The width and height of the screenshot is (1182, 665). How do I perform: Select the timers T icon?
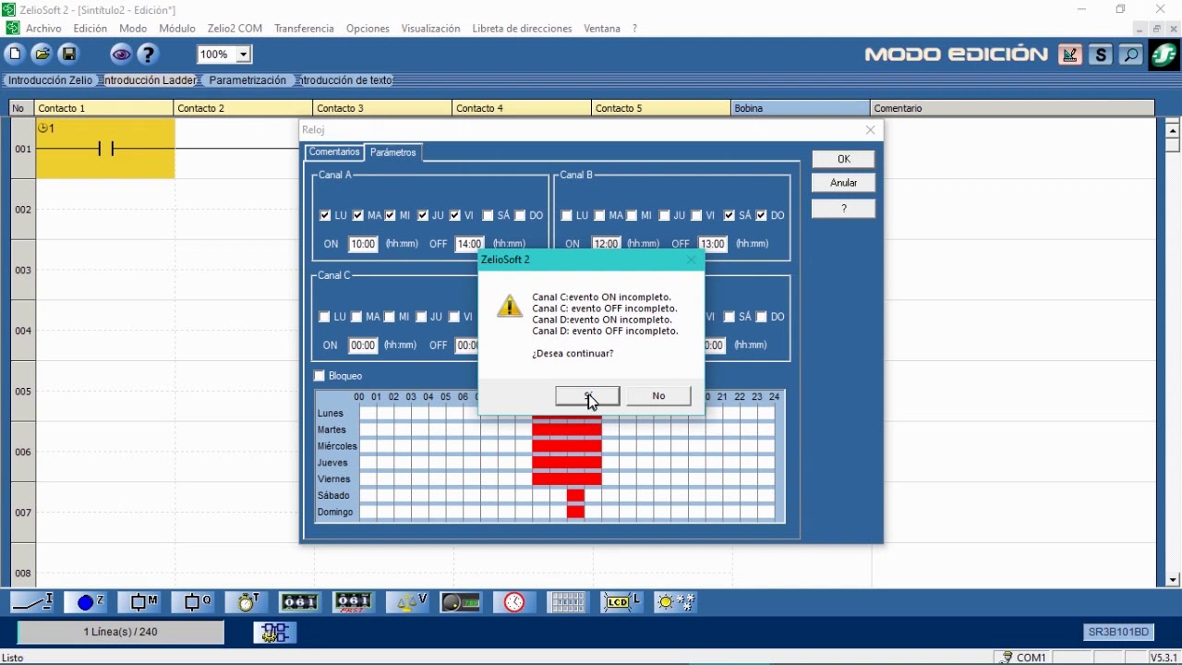247,602
